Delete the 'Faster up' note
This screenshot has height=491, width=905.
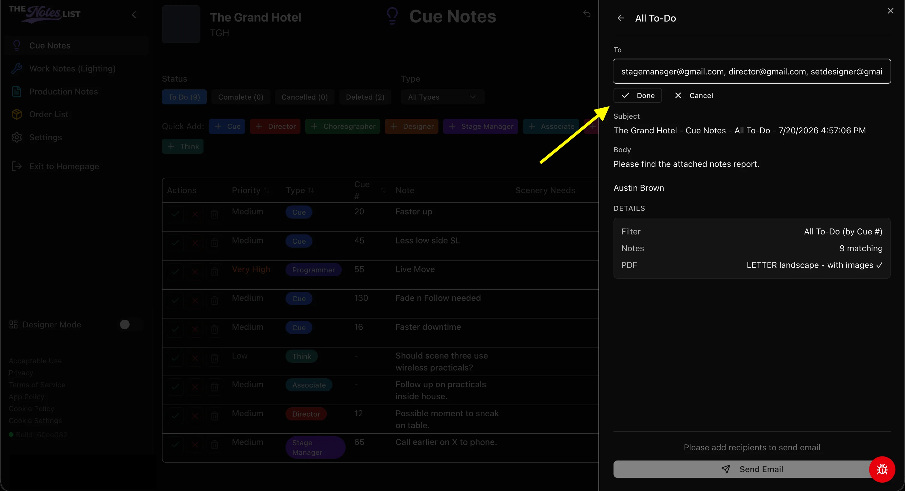[214, 214]
